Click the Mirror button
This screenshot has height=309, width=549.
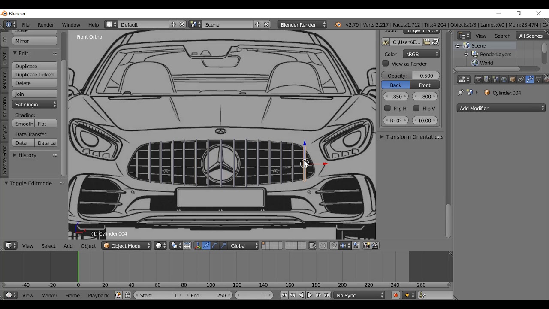pos(35,41)
